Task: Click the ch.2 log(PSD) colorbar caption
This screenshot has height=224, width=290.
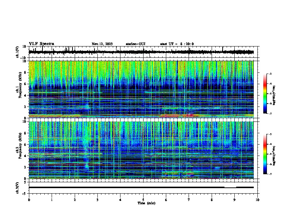Action: click(274, 156)
